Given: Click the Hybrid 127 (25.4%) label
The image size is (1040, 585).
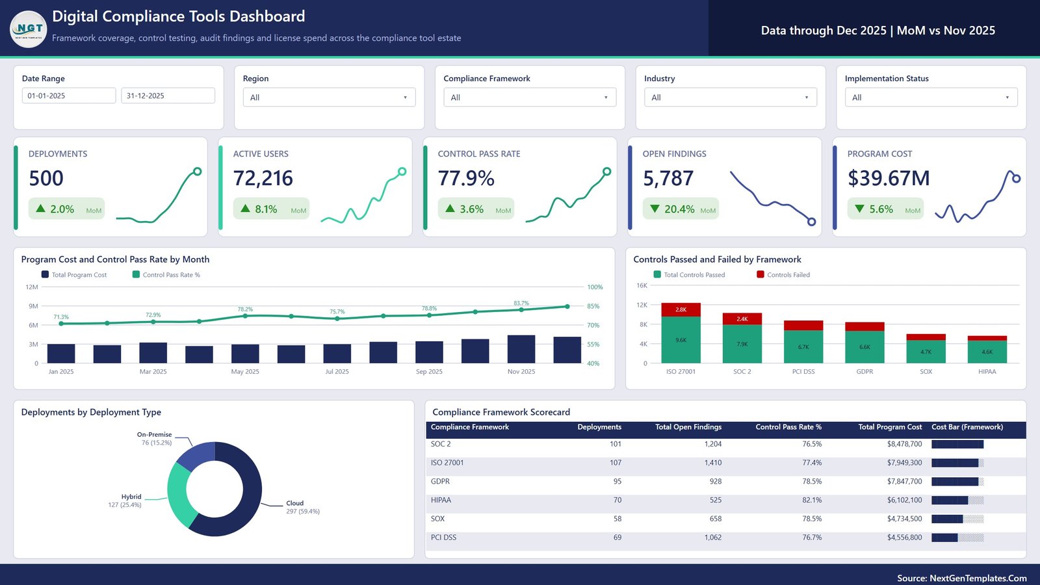Looking at the screenshot, I should (125, 500).
